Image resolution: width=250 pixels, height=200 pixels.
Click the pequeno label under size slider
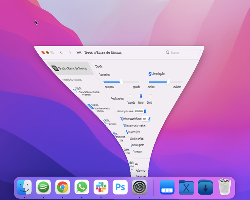coord(109,87)
